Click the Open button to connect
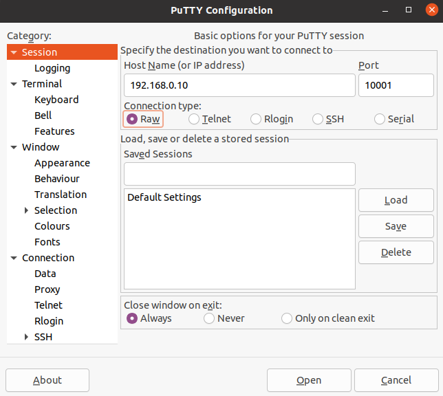Image resolution: width=443 pixels, height=396 pixels. (309, 380)
